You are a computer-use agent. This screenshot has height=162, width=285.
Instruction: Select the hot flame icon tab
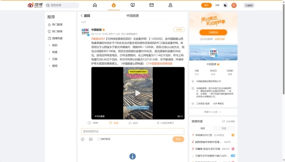pos(114,5)
